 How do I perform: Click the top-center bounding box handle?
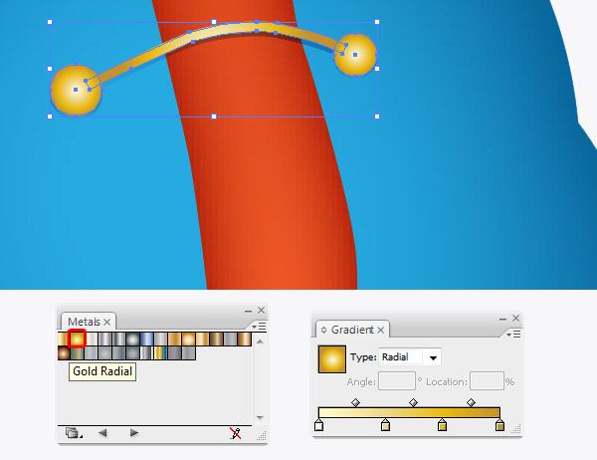[x=214, y=22]
